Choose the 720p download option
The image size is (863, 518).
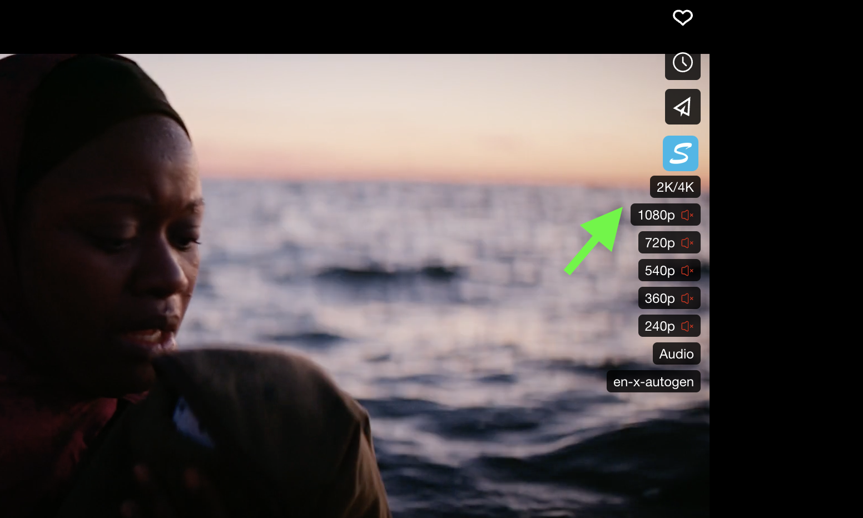669,242
